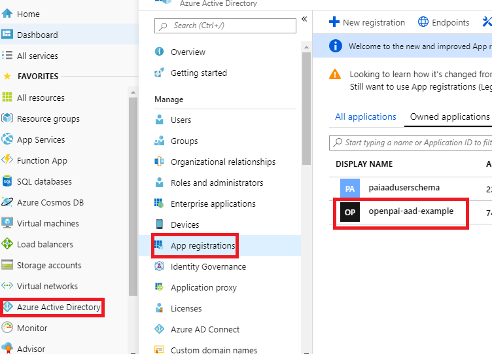
Task: Click the PA avatar for paiaaduserschema
Action: (350, 188)
